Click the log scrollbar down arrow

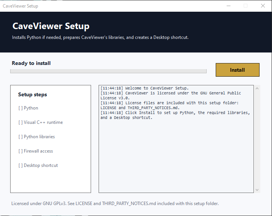(x=257, y=190)
